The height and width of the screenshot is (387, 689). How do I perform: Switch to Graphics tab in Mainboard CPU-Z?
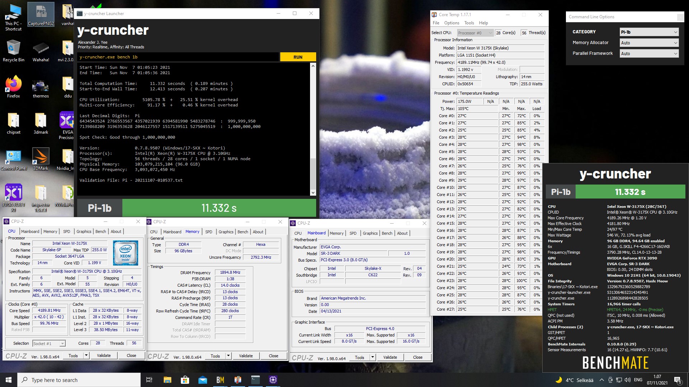(x=370, y=233)
